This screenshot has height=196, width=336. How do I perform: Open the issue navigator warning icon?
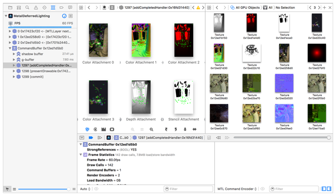(x=36, y=7)
